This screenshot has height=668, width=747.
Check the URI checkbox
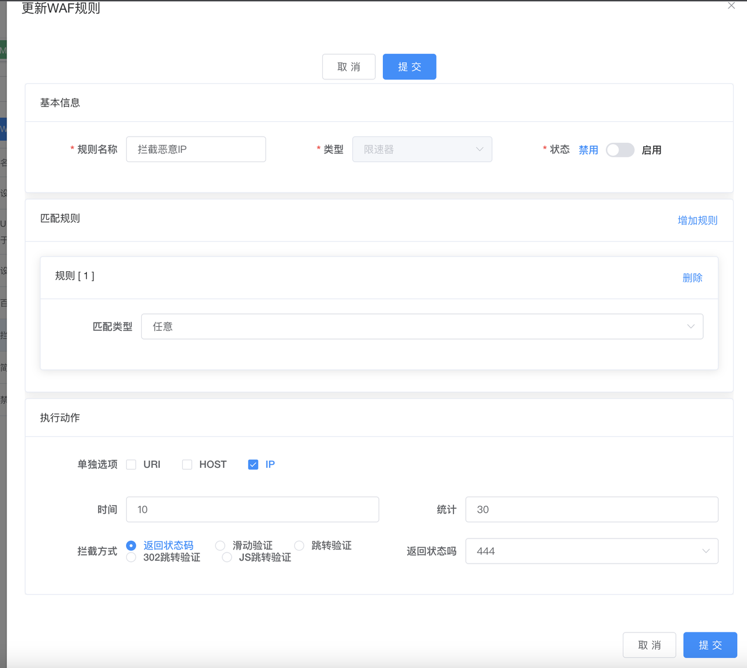click(x=131, y=464)
